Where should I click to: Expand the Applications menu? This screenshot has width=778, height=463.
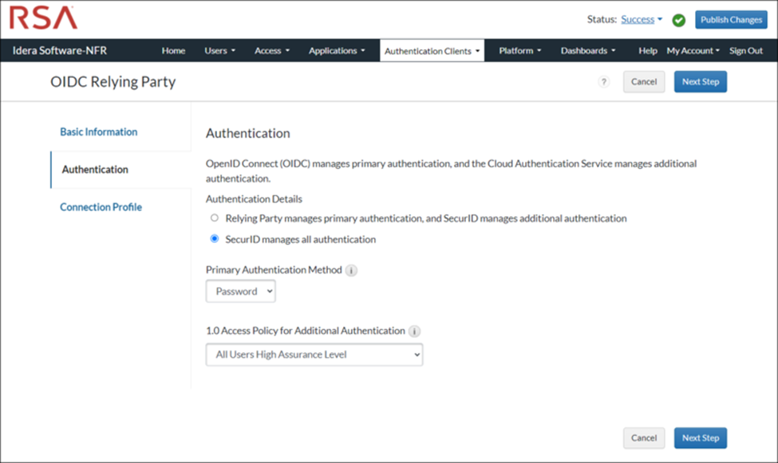(336, 51)
